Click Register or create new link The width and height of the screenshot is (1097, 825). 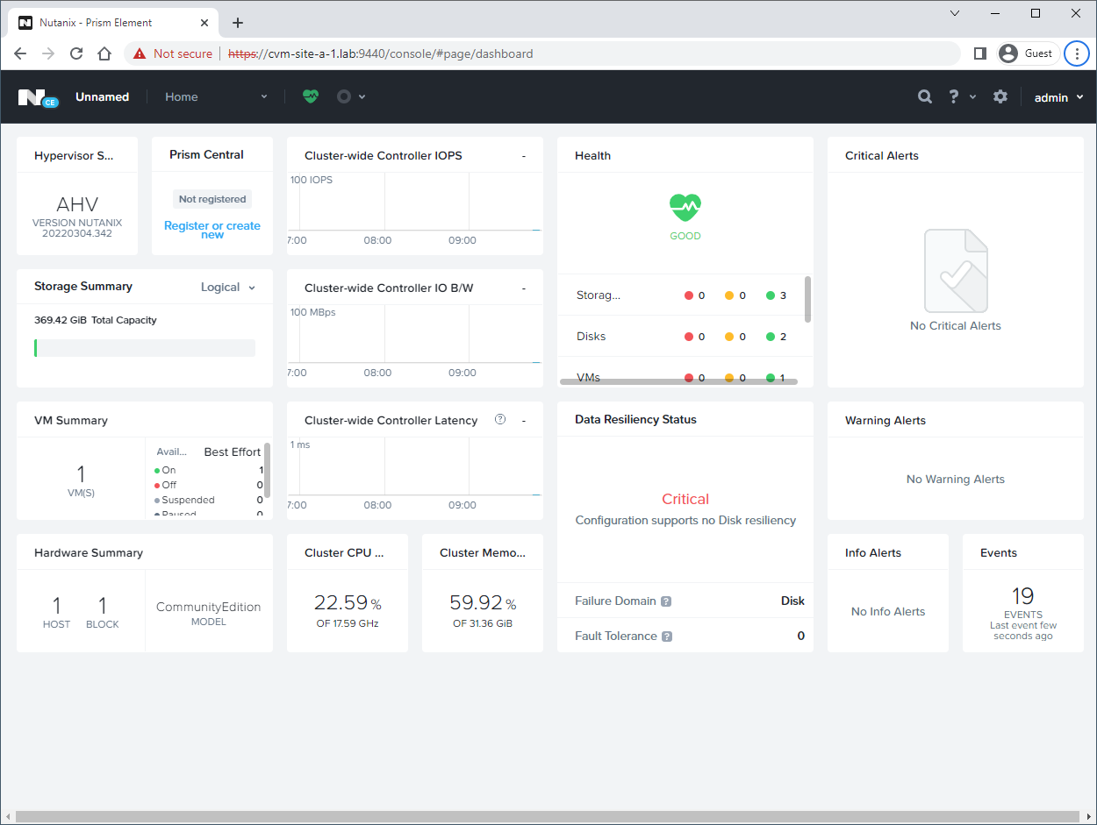point(212,230)
